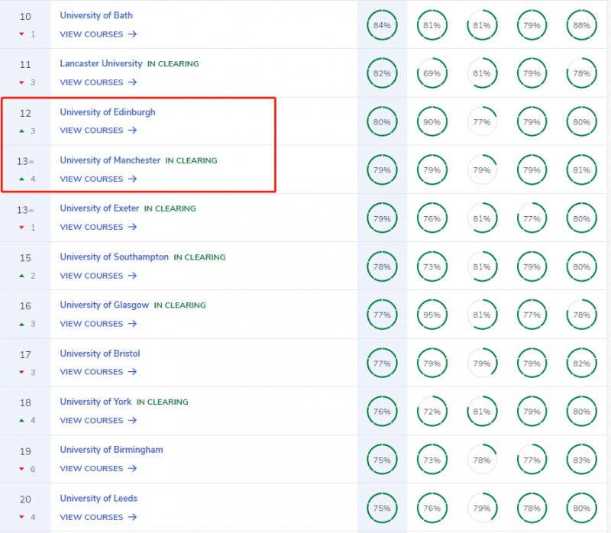Click rank number 12 for Edinburgh
The image size is (611, 533).
point(25,113)
